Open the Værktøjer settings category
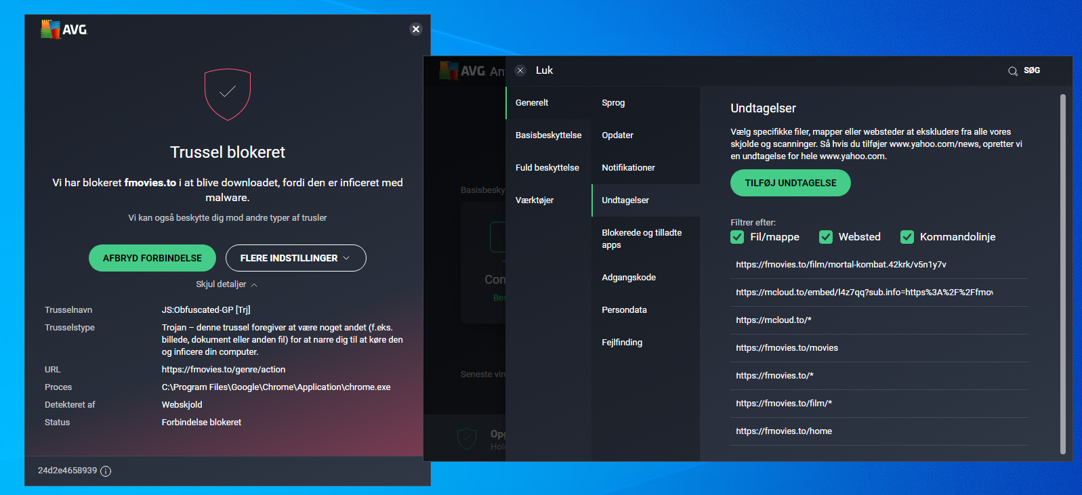 tap(549, 200)
